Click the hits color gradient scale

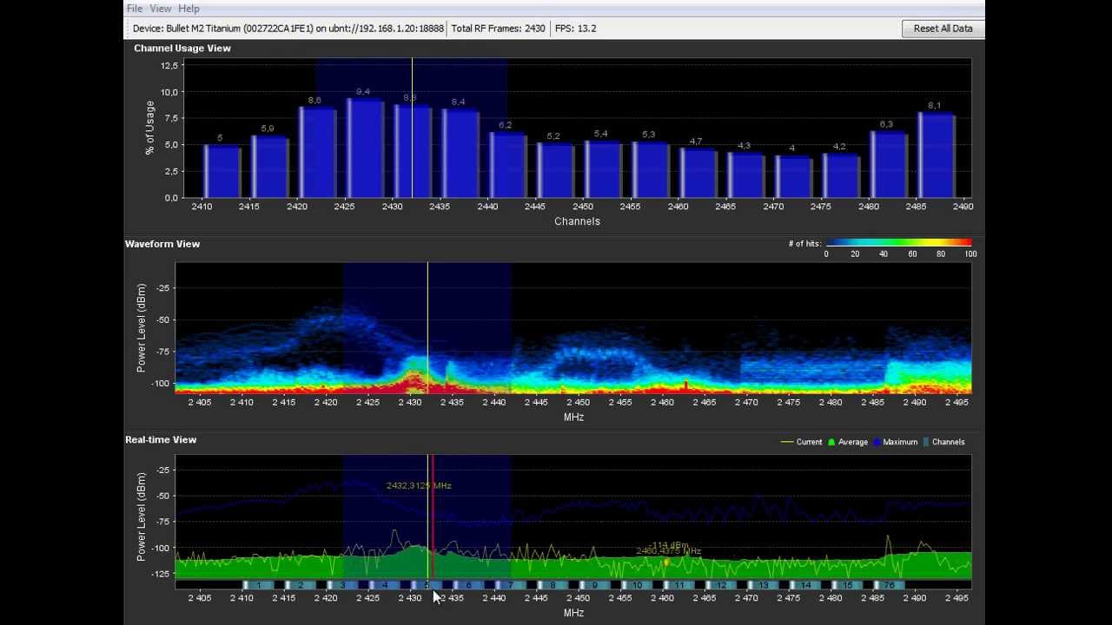coord(898,243)
